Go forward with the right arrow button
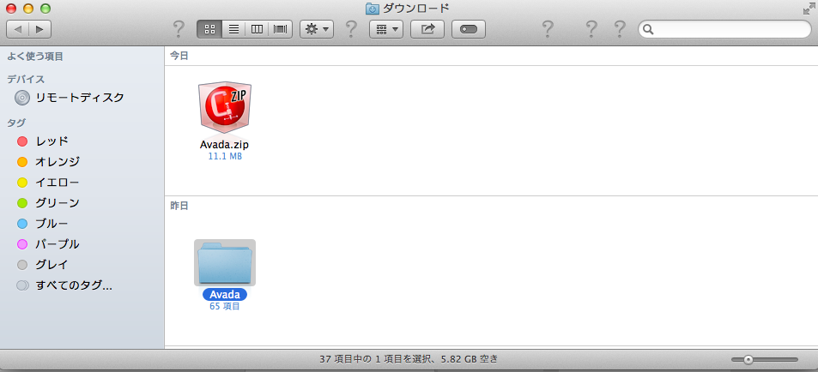Screen dimensions: 818x372 click(40, 29)
